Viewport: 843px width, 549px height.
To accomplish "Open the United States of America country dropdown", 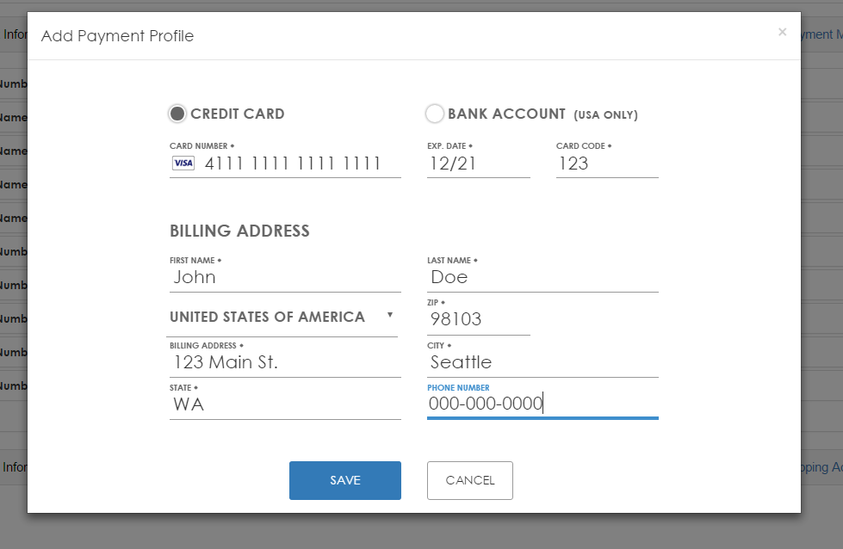I will 274,318.
